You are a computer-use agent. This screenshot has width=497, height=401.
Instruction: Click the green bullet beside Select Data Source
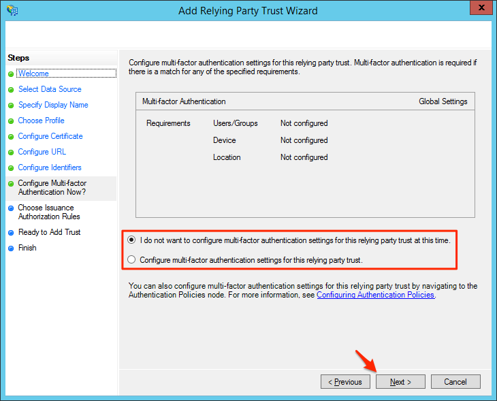pyautogui.click(x=11, y=89)
